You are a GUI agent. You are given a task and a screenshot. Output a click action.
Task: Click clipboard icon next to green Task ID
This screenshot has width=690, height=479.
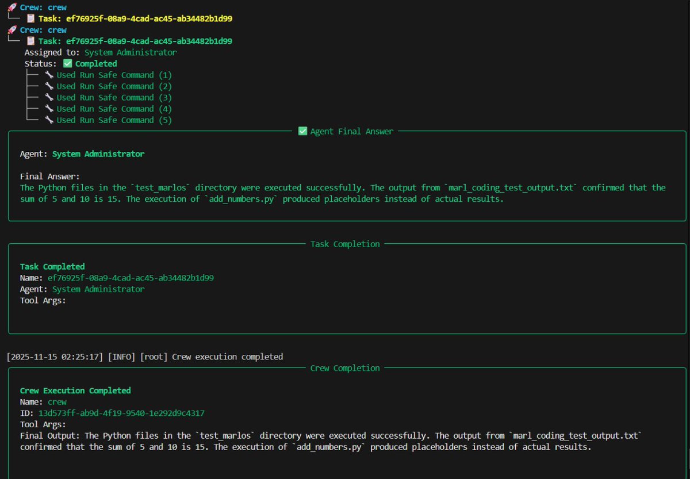coord(31,41)
